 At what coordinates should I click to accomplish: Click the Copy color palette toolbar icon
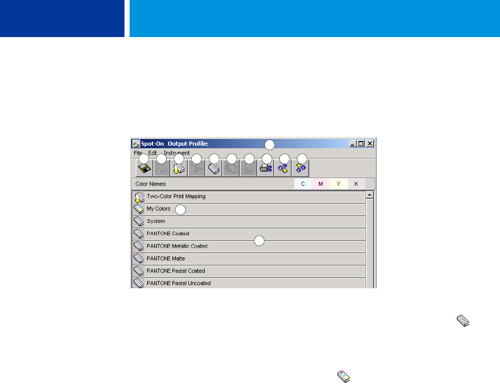pyautogui.click(x=213, y=168)
